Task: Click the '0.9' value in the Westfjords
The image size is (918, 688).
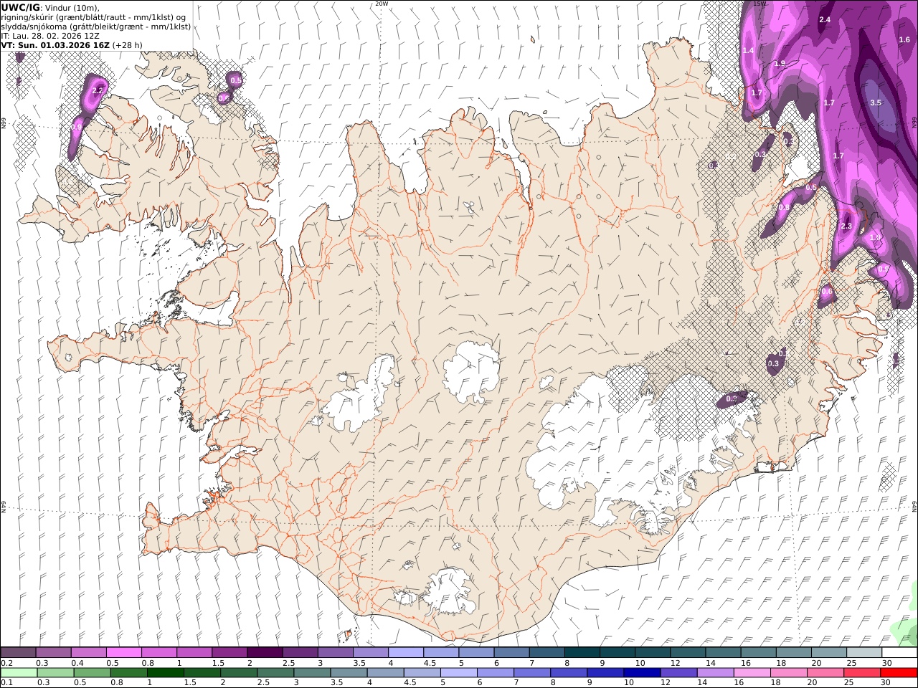Action: pyautogui.click(x=77, y=126)
